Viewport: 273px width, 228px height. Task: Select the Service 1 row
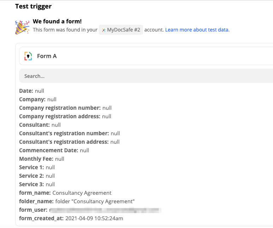37,167
